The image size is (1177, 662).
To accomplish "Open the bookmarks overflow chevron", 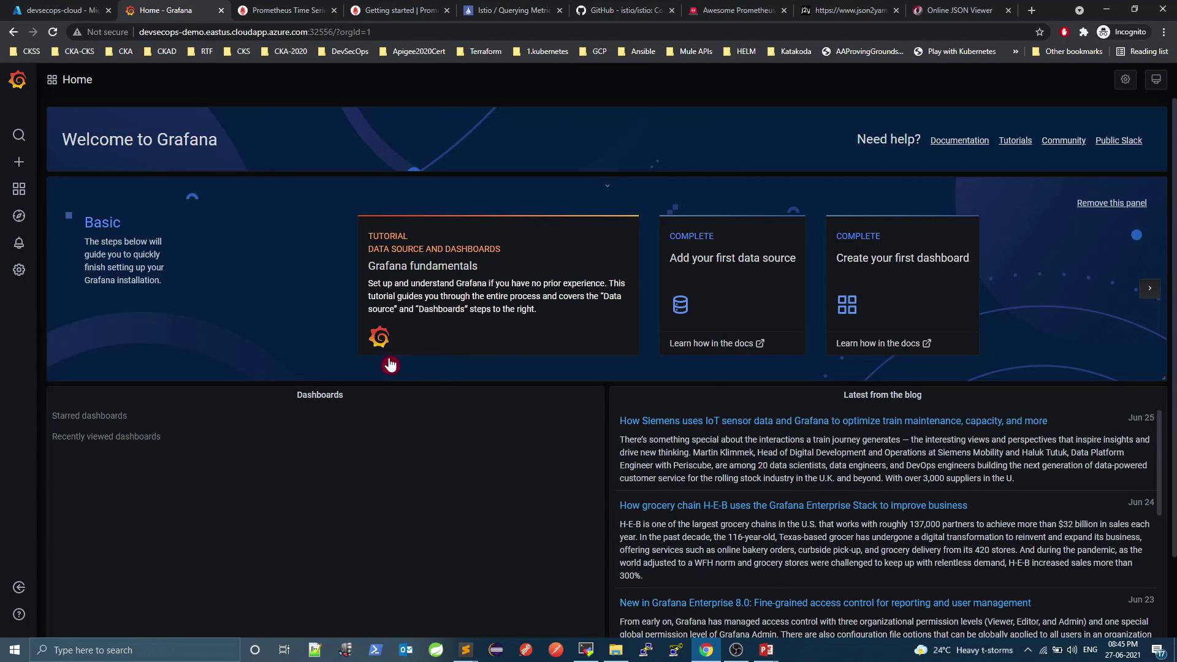I will [1016, 51].
